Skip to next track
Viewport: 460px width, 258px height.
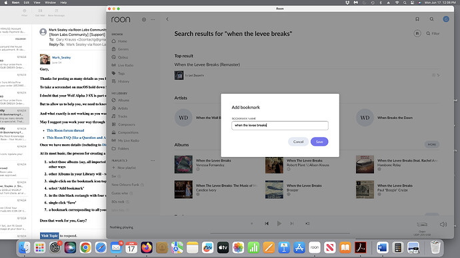292,223
